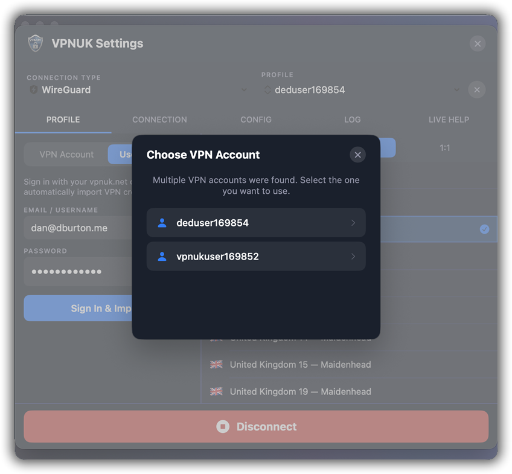Open the Connection Type WireGuard dropdown
Screen dimensions: 512x474
pos(138,90)
